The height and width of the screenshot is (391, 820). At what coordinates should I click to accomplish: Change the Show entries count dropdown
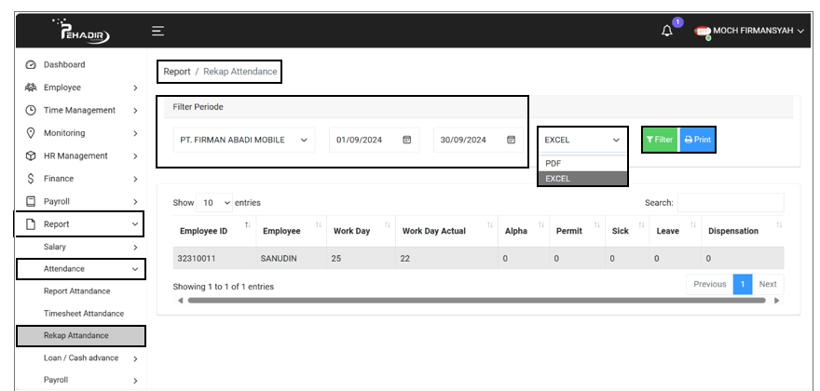(215, 203)
